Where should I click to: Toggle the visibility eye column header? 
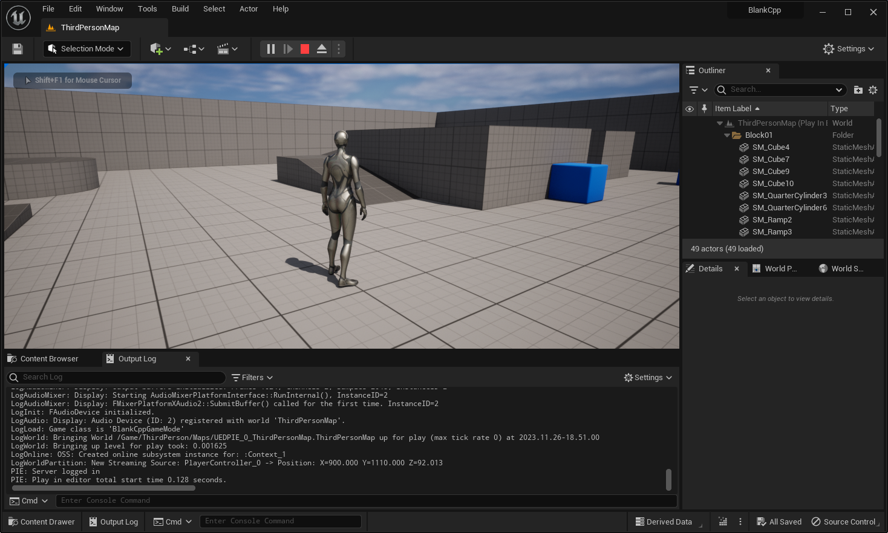click(x=690, y=109)
